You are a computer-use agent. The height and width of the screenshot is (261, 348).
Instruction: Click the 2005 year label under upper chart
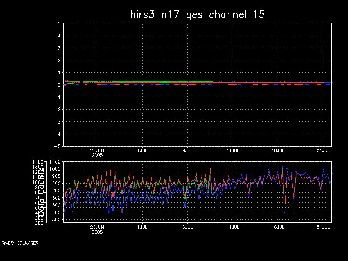click(x=97, y=155)
